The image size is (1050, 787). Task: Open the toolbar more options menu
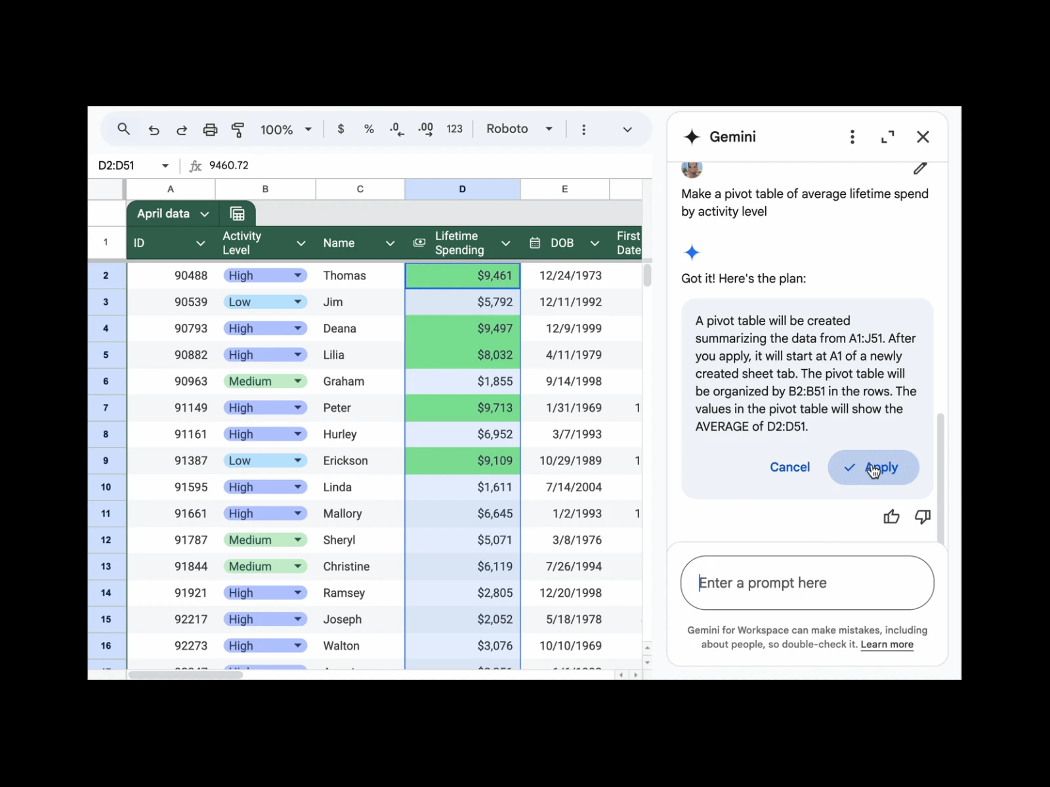pos(583,129)
